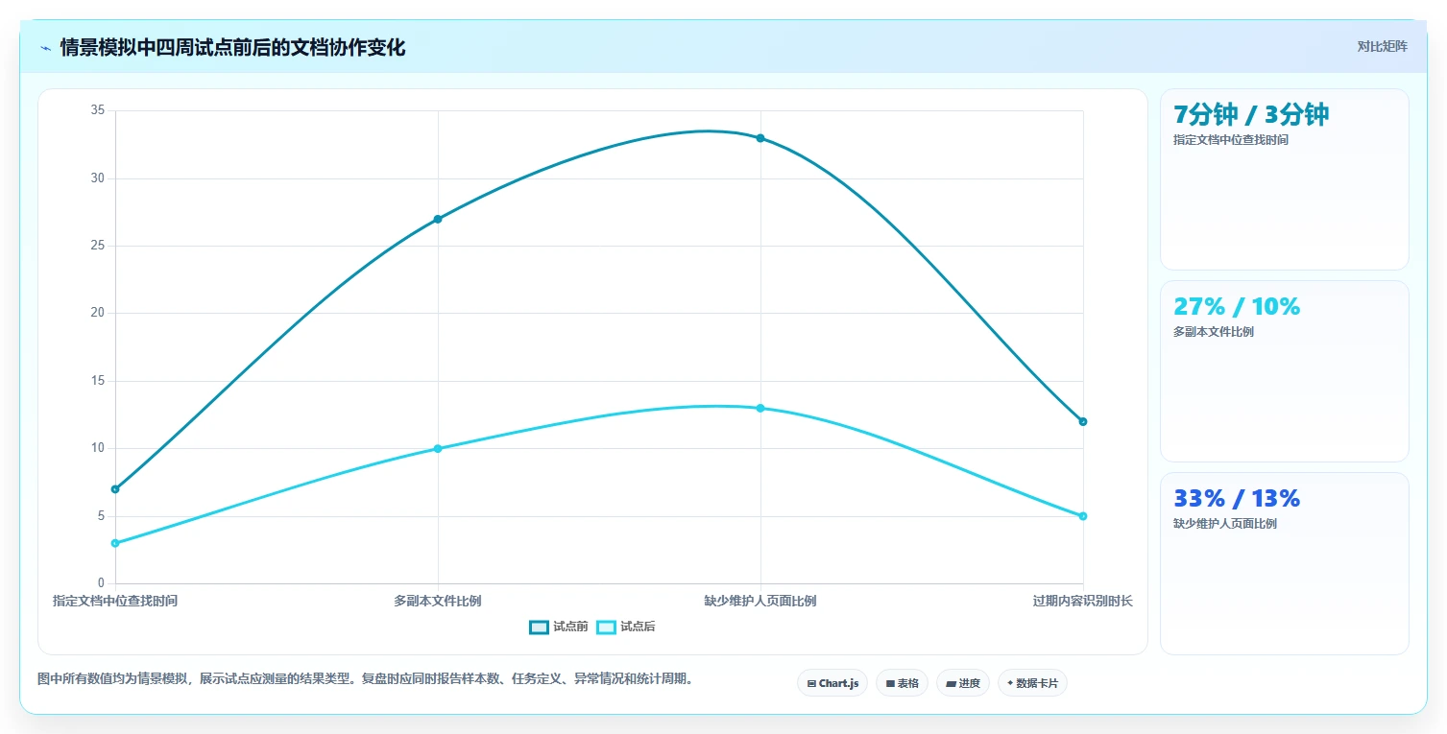The width and height of the screenshot is (1447, 734).
Task: Click the 对比矩阵 label in header
Action: coord(1383,46)
